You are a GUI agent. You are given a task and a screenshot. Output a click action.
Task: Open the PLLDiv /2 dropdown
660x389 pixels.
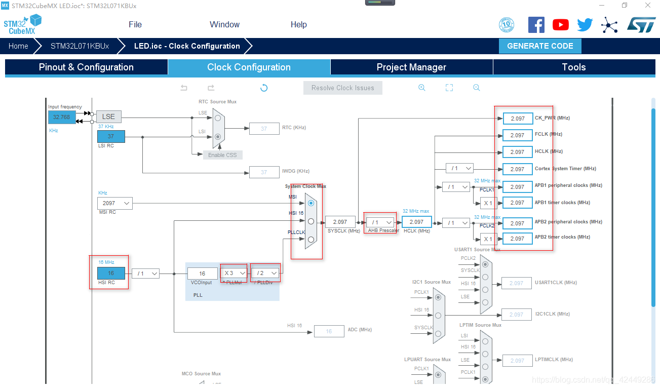click(265, 273)
